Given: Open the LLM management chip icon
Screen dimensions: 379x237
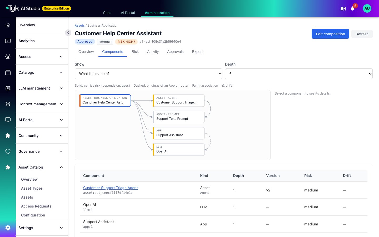Looking at the screenshot, I should point(8,88).
